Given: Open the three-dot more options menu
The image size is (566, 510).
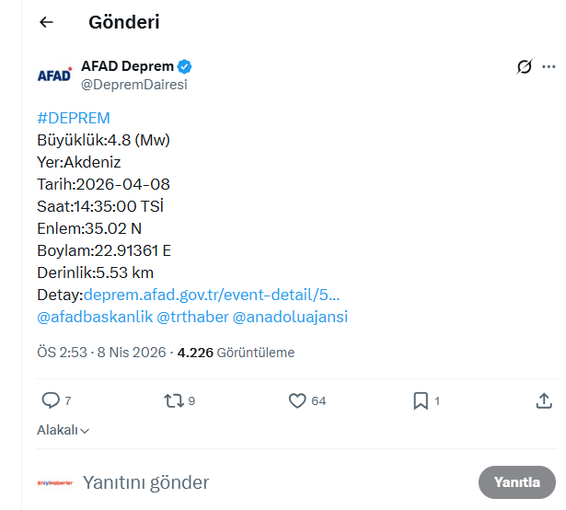Looking at the screenshot, I should pyautogui.click(x=549, y=67).
